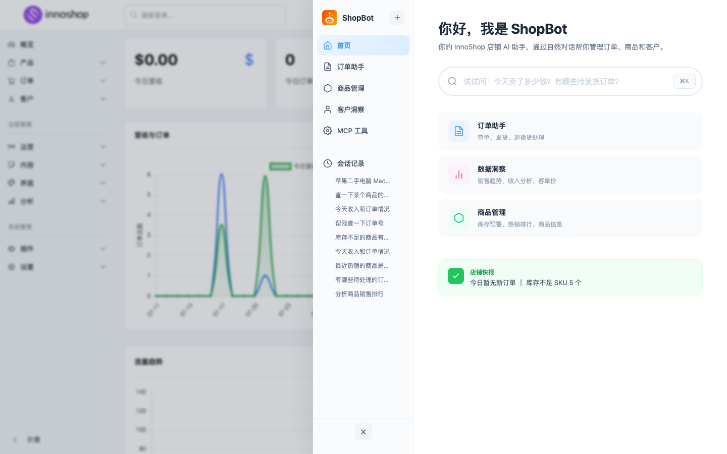
Task: Expand the 界面 menu in innoshop sidebar
Action: click(x=57, y=183)
